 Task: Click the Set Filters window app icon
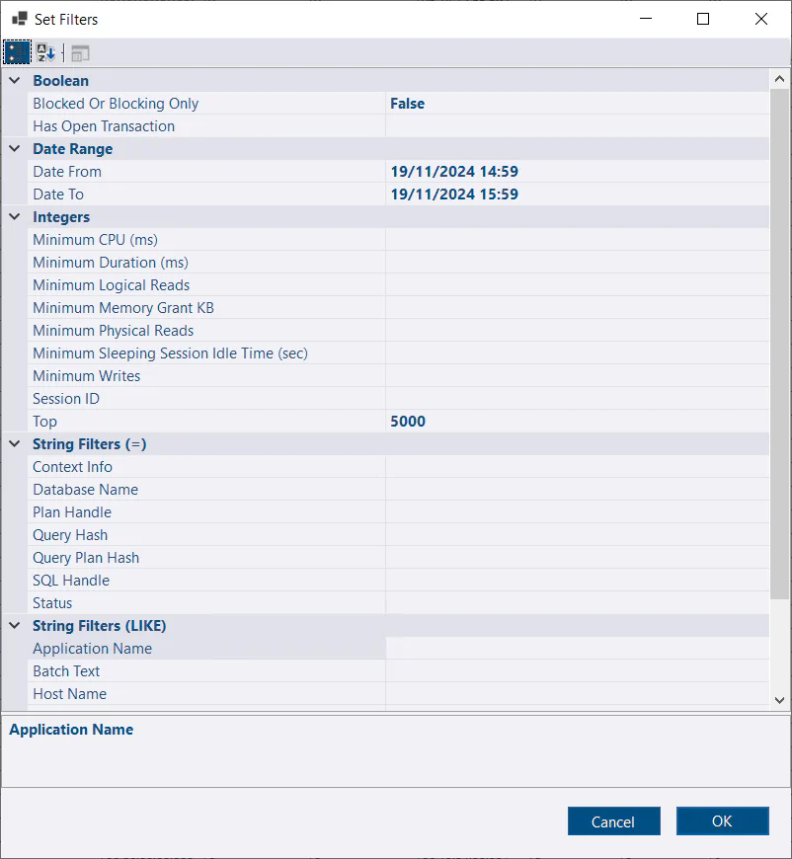coord(20,19)
